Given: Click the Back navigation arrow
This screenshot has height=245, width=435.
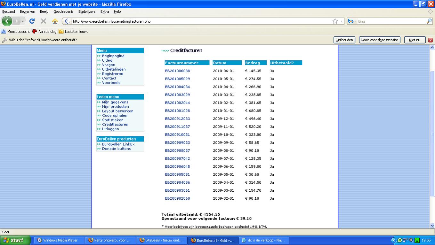Looking at the screenshot, I should [7, 21].
